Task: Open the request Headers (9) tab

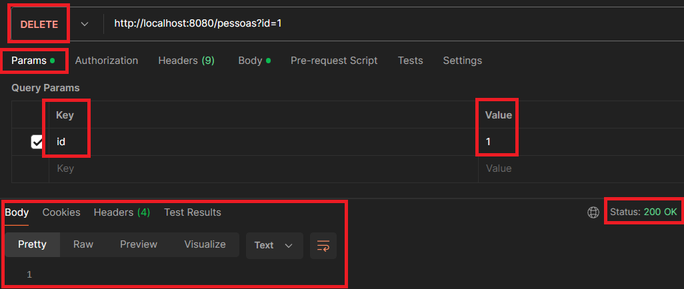Action: click(186, 61)
